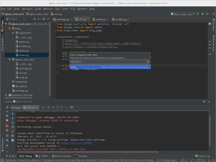Select the shell task suggestion

click(110, 67)
